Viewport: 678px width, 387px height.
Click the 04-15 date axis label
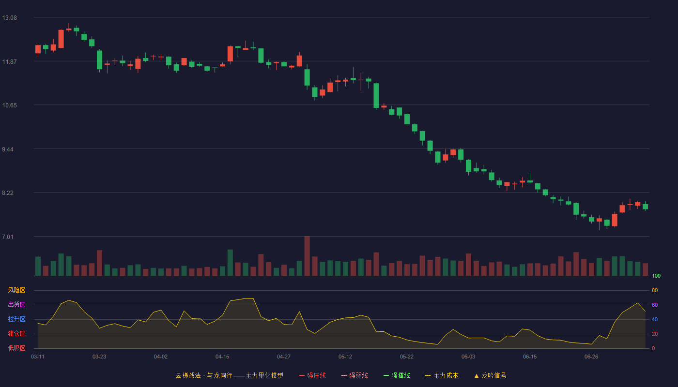point(222,357)
